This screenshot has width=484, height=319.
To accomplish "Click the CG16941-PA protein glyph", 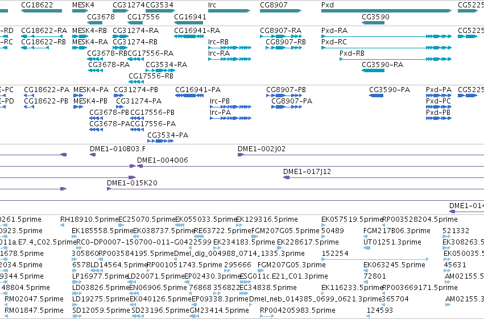I will [x=189, y=96].
